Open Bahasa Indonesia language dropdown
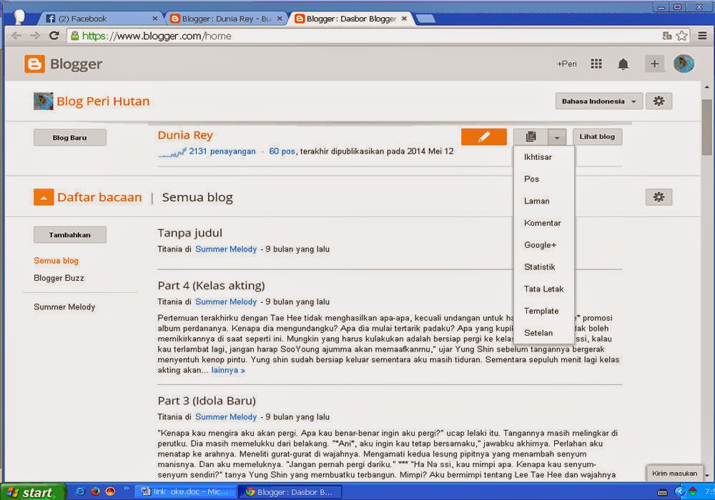This screenshot has height=500, width=715. click(598, 101)
